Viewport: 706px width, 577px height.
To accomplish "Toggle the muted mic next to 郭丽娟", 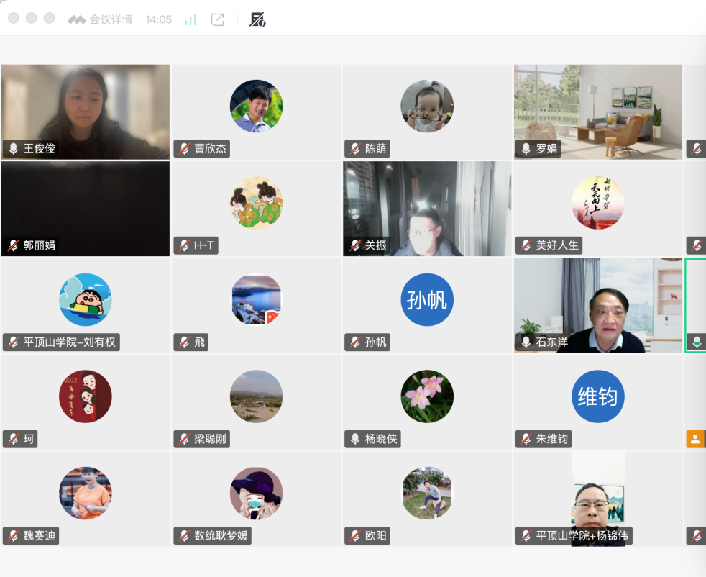I will [x=13, y=245].
